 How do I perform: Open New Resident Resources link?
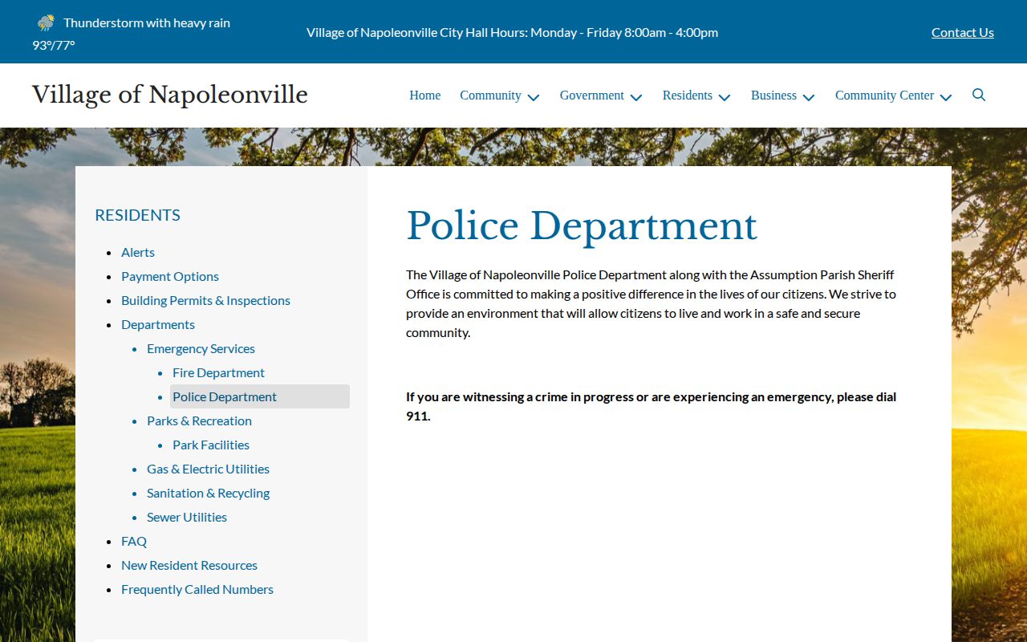189,565
